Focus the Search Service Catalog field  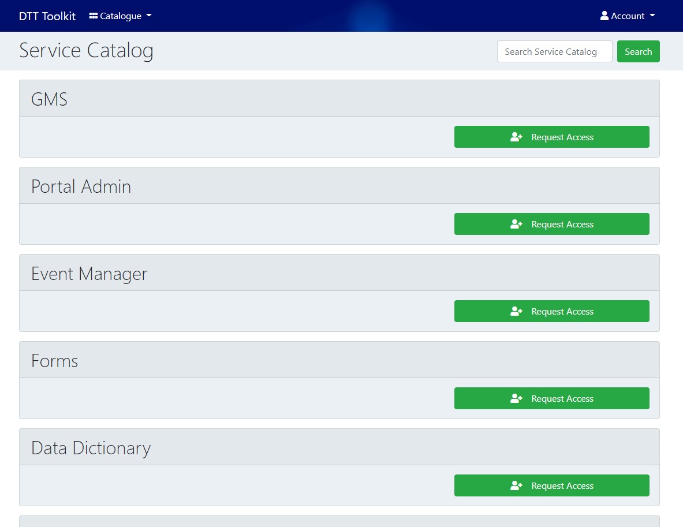[x=554, y=51]
